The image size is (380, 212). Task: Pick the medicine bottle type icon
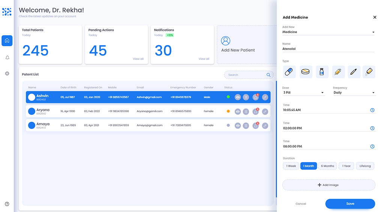(321, 72)
